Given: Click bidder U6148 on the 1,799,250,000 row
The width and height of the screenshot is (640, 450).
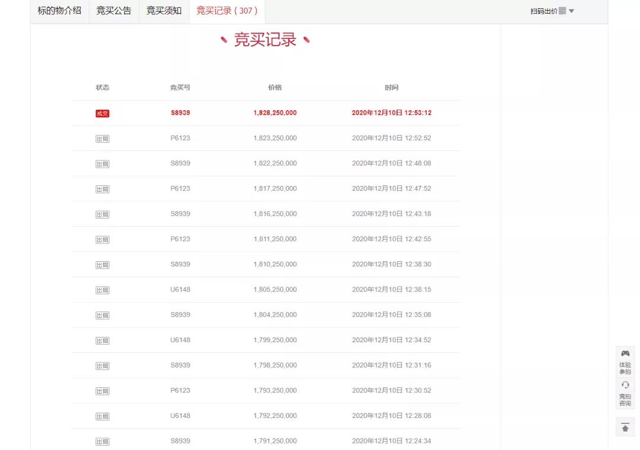Looking at the screenshot, I should pyautogui.click(x=180, y=340).
